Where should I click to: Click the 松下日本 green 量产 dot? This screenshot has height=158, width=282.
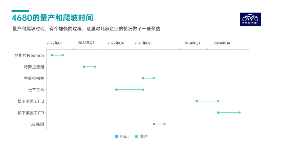143,90
